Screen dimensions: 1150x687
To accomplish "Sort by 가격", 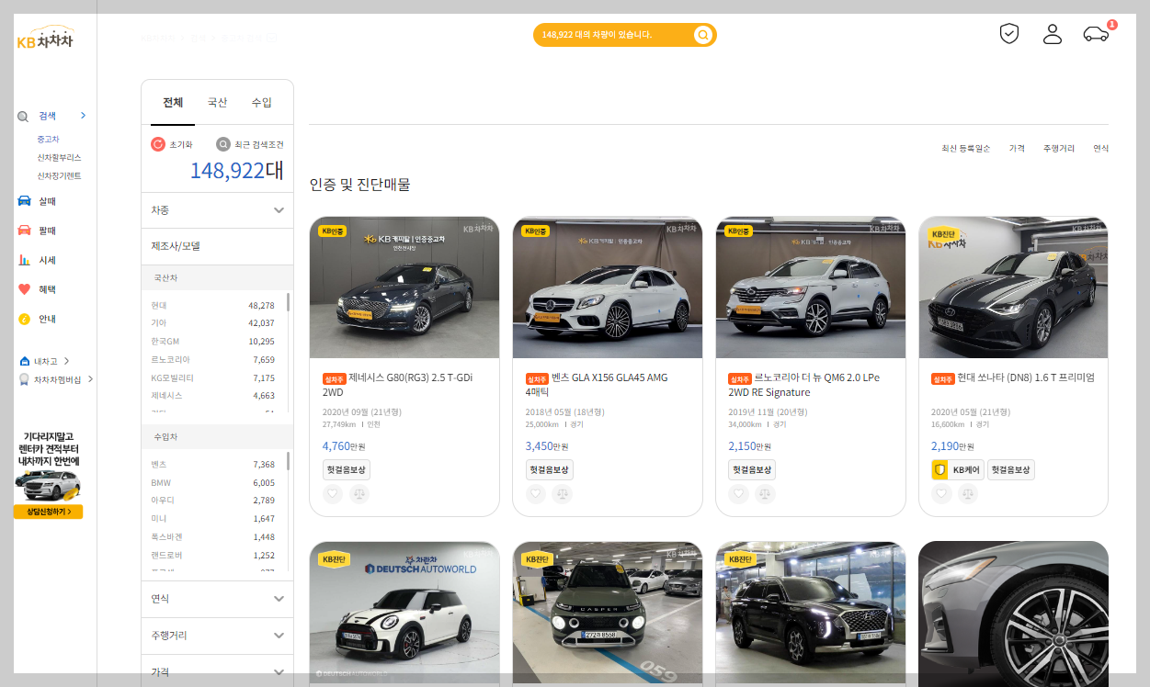I will (x=1017, y=148).
